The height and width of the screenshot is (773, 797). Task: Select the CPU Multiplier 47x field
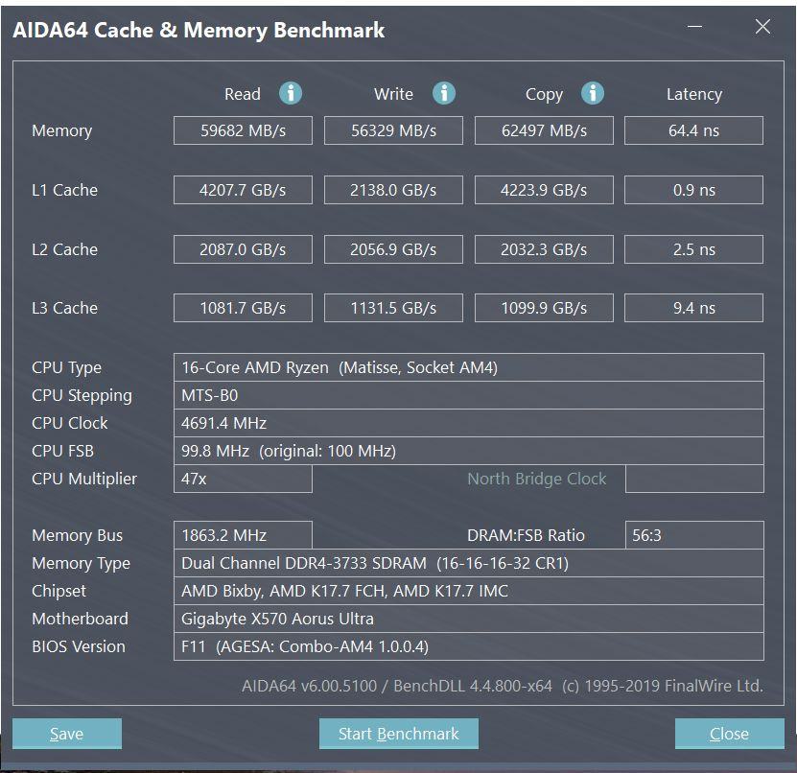pos(243,479)
